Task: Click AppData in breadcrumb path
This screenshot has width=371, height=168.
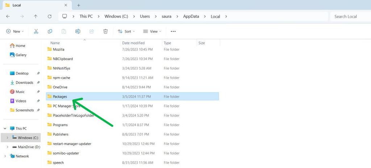Action: coord(191,17)
